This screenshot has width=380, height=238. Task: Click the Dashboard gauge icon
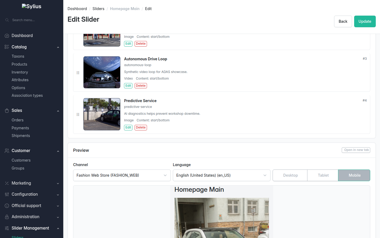click(7, 36)
